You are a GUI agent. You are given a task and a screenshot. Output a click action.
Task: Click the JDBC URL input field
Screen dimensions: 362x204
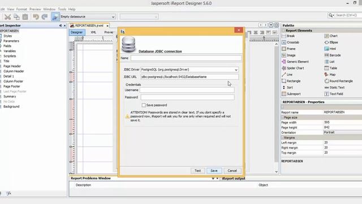pyautogui.click(x=189, y=77)
